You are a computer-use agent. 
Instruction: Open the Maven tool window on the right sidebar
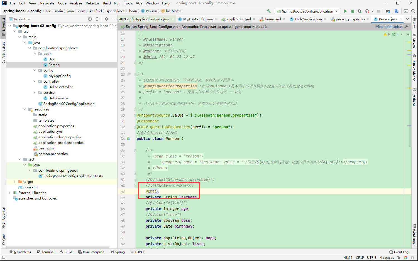point(415,40)
